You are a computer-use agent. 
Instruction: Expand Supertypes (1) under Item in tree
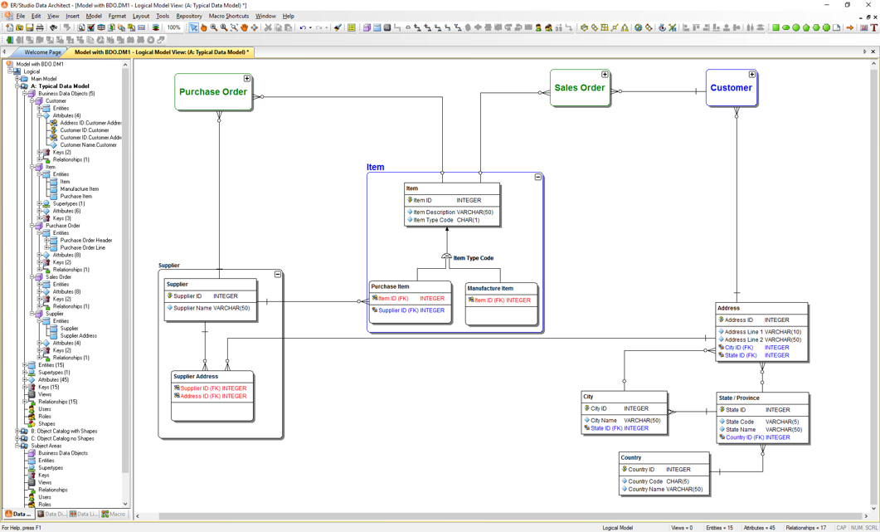tap(39, 204)
